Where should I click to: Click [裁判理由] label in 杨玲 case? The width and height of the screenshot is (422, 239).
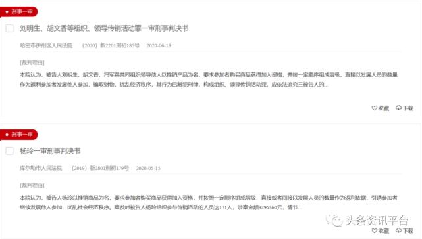coord(32,185)
